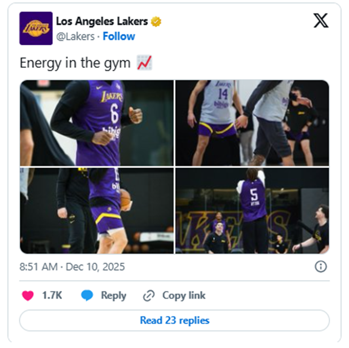View the photo of jersey number 5 shooting
This screenshot has width=349, height=348.
(x=252, y=211)
